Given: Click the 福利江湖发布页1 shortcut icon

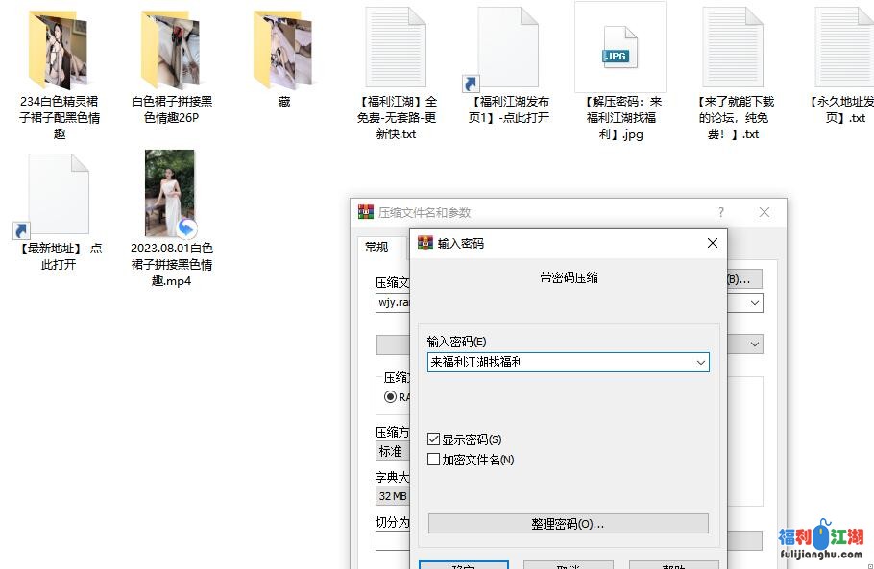Looking at the screenshot, I should 508,48.
